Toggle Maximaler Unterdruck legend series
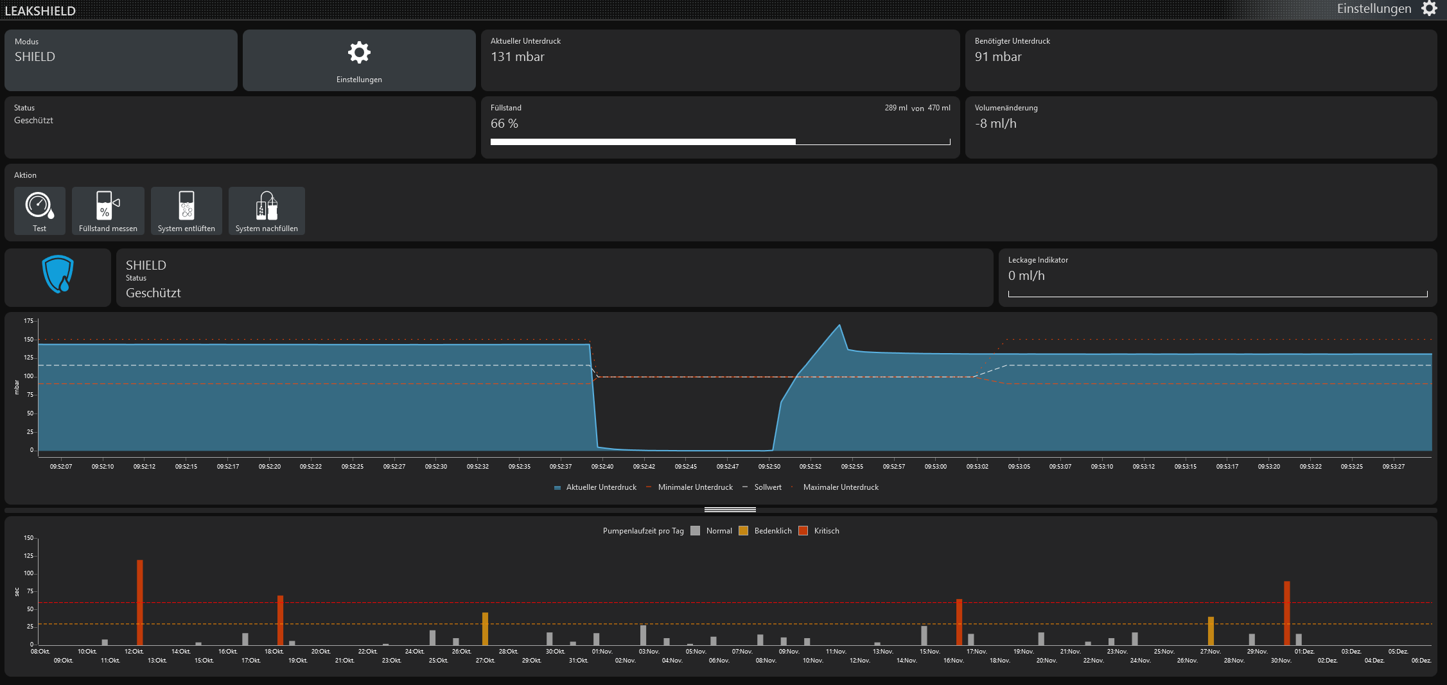 coord(835,488)
